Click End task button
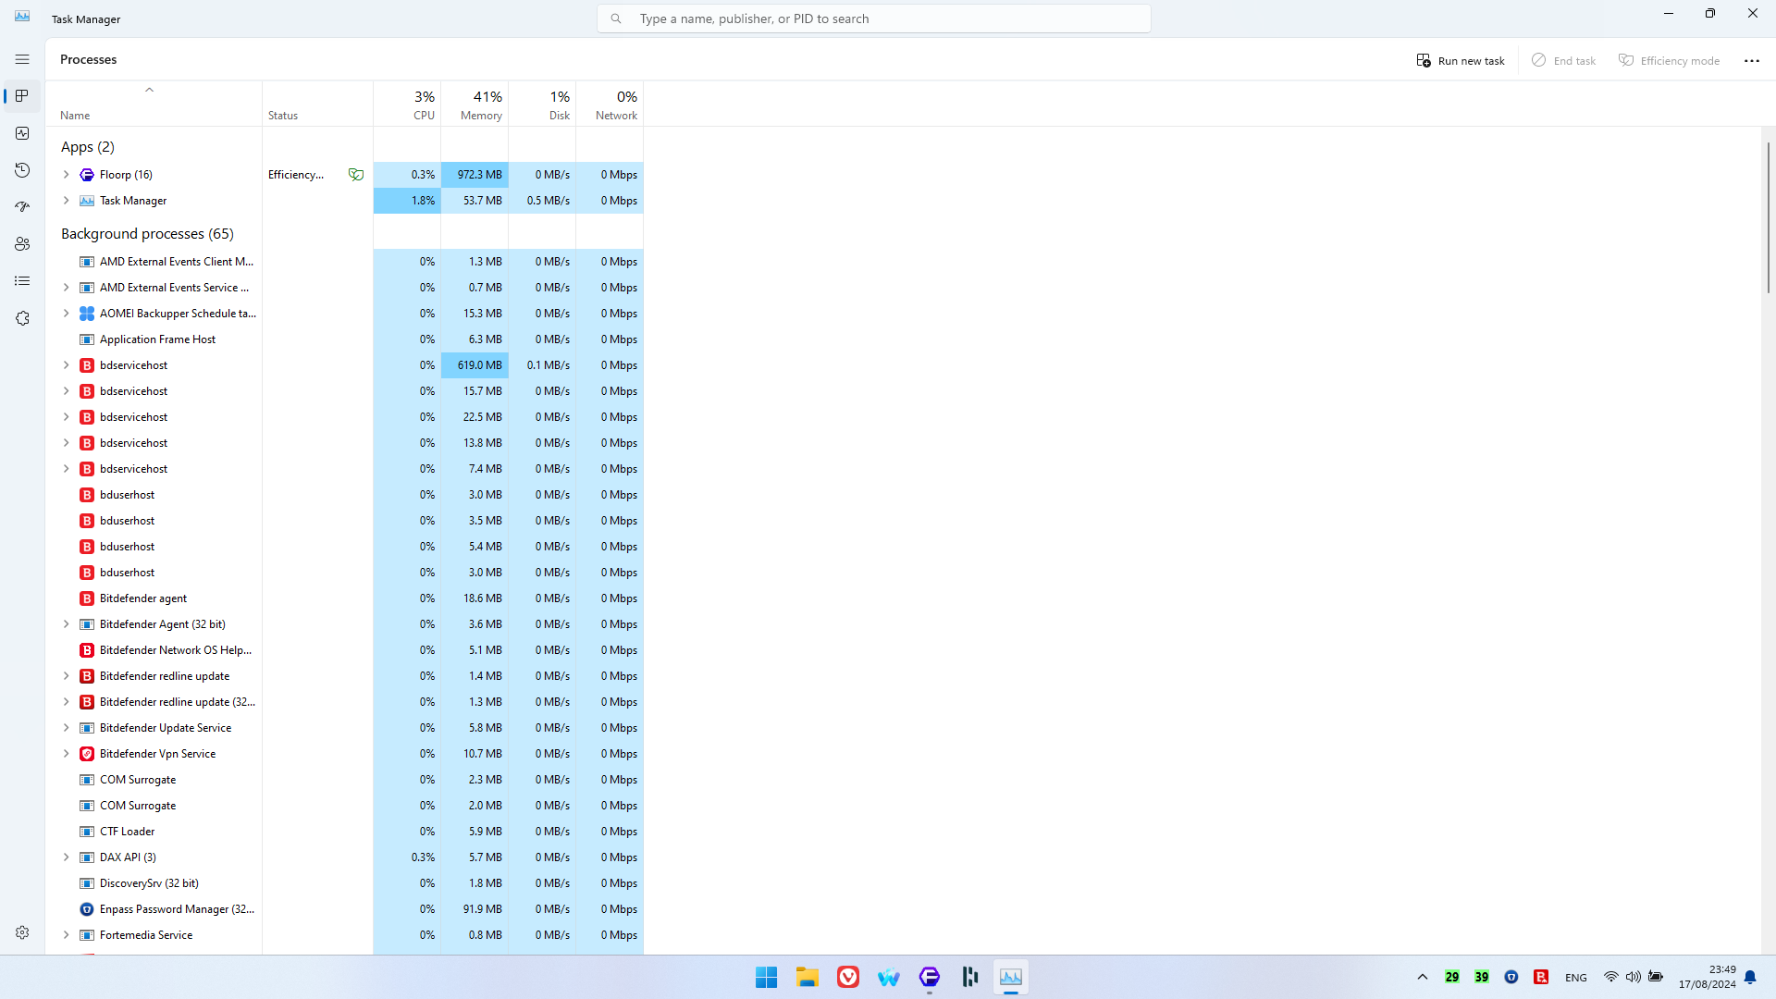 click(x=1564, y=61)
